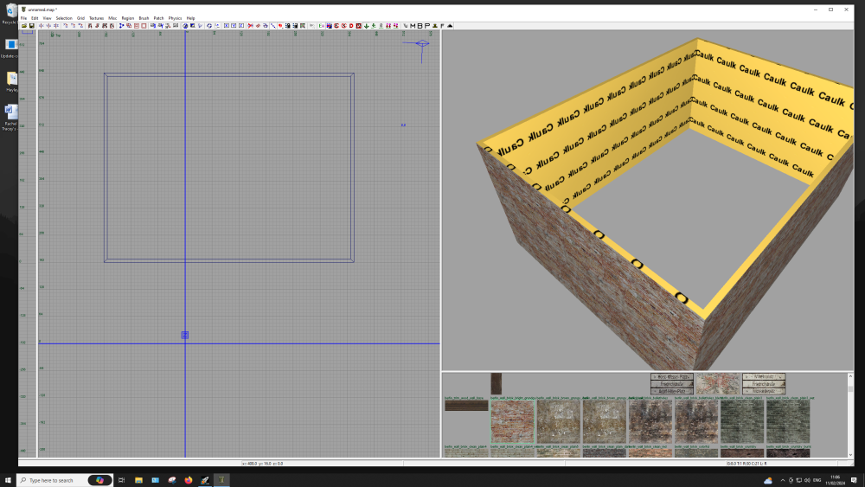Open the Selection menu
This screenshot has width=865, height=487.
point(64,18)
